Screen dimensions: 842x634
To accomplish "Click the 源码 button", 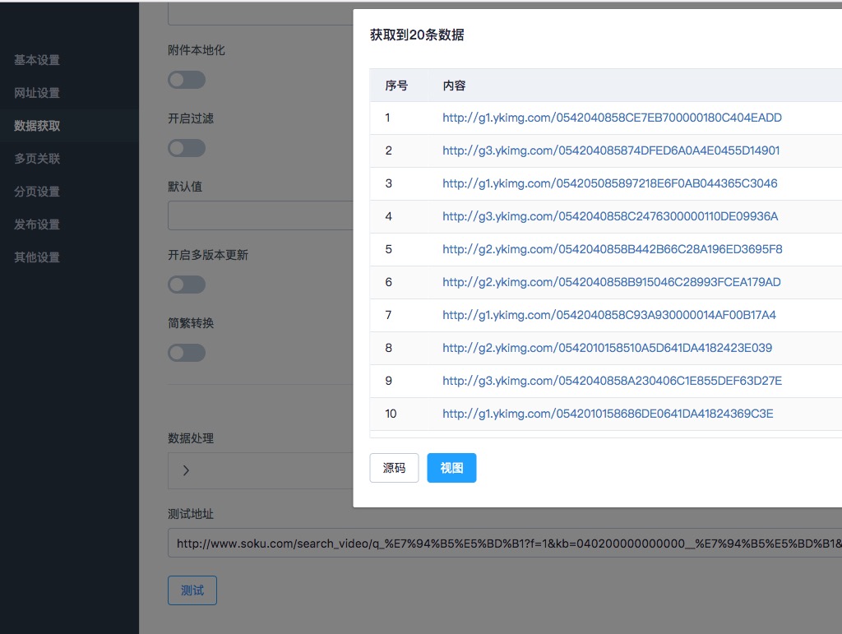I will pos(394,468).
